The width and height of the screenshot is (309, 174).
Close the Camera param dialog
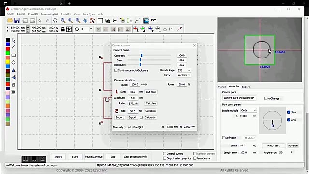(194, 45)
